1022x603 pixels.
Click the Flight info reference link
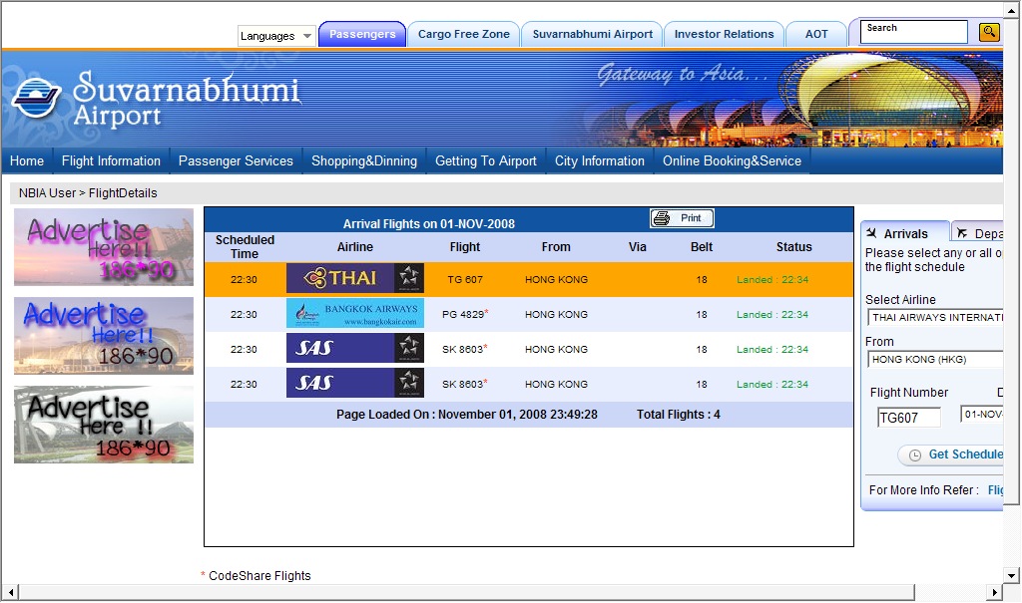pos(995,490)
